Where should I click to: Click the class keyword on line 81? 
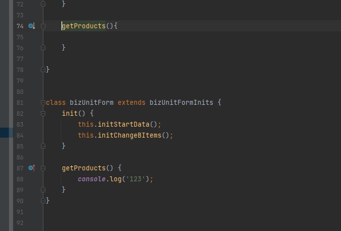point(56,102)
